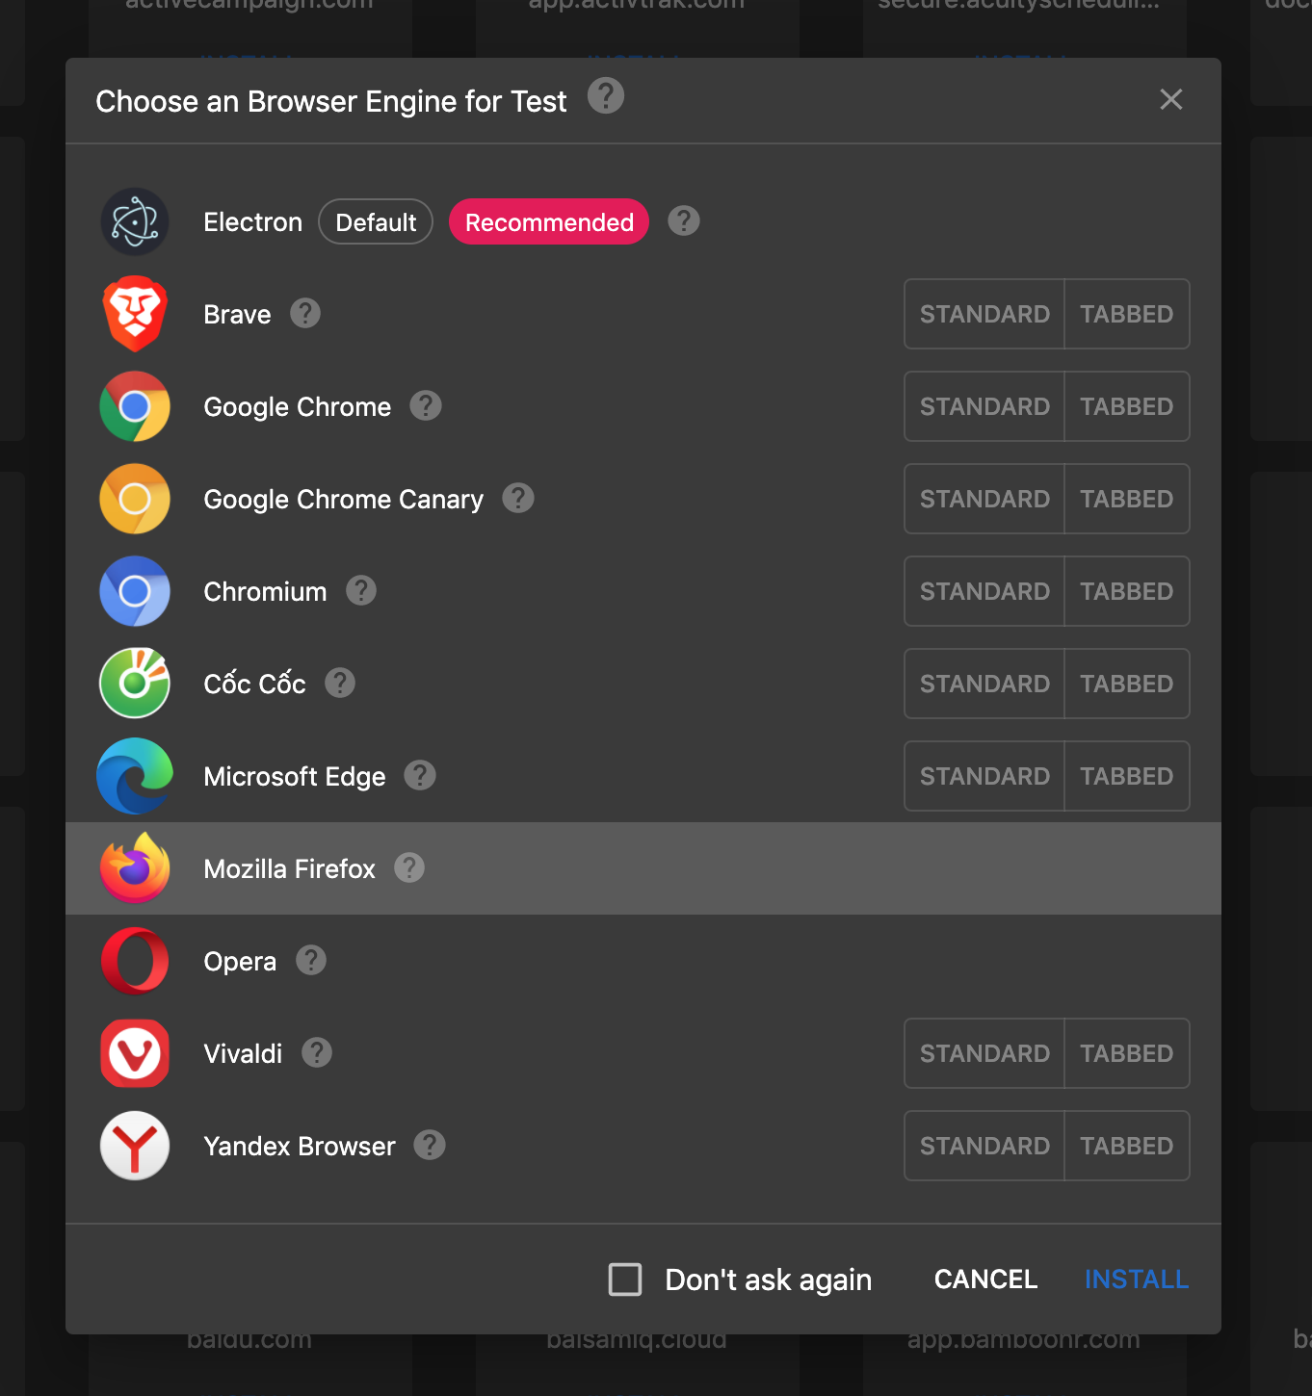Click CANCEL to dismiss the dialog
1312x1396 pixels.
point(984,1279)
